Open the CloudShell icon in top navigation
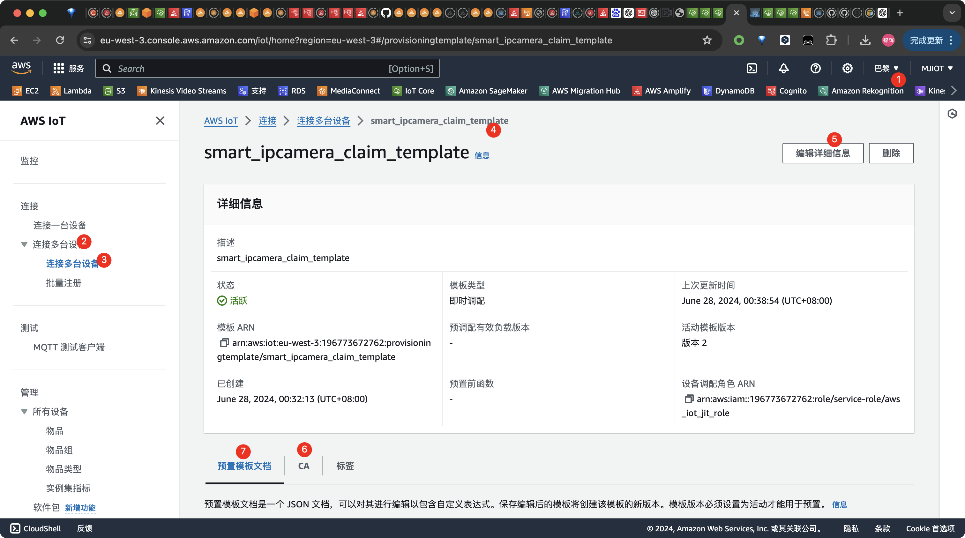This screenshot has width=965, height=538. 752,68
